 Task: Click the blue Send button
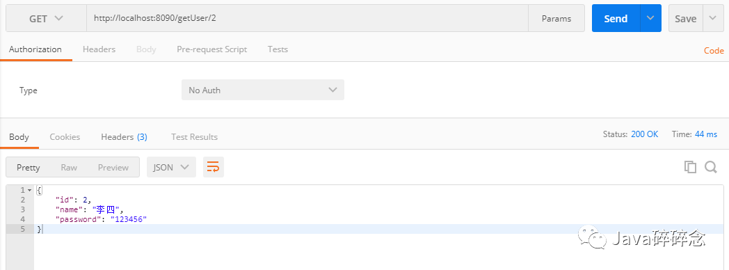616,19
